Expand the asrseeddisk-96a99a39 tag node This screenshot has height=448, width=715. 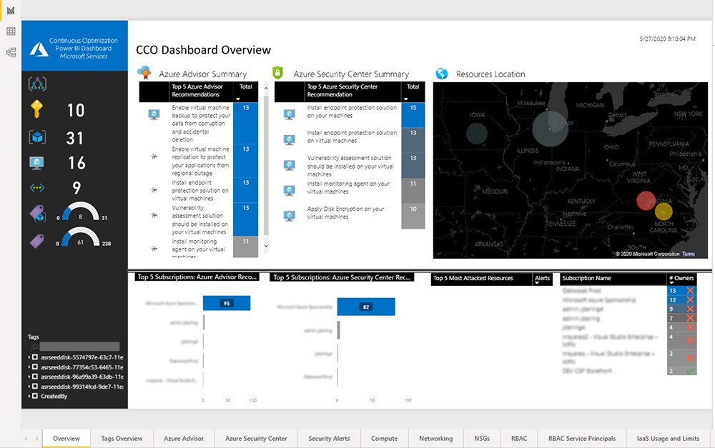click(29, 377)
